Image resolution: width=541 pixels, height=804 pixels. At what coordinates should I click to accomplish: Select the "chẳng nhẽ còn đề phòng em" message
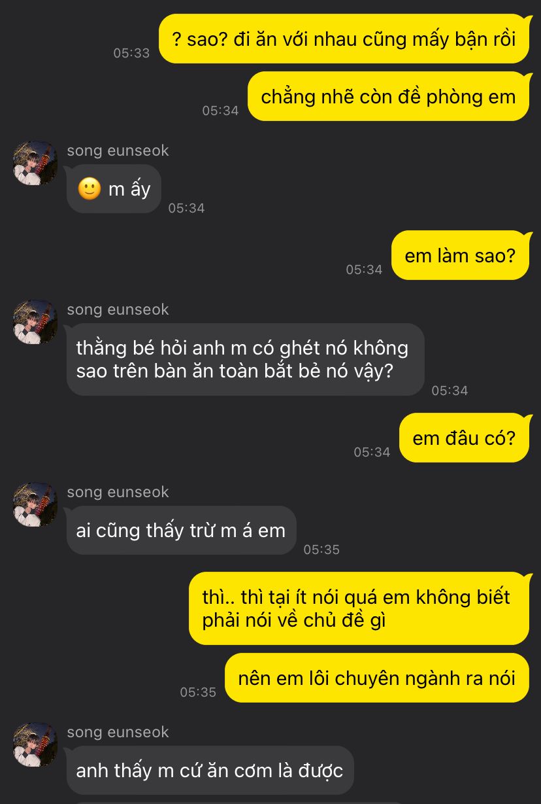(388, 97)
